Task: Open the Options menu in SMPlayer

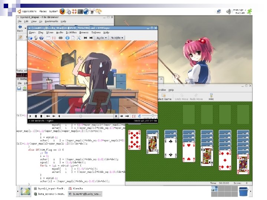Action: click(96, 32)
